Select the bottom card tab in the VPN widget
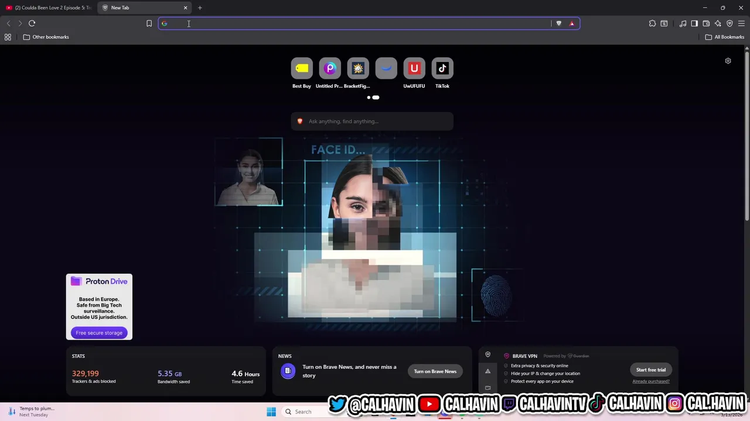This screenshot has height=421, width=750. click(487, 388)
